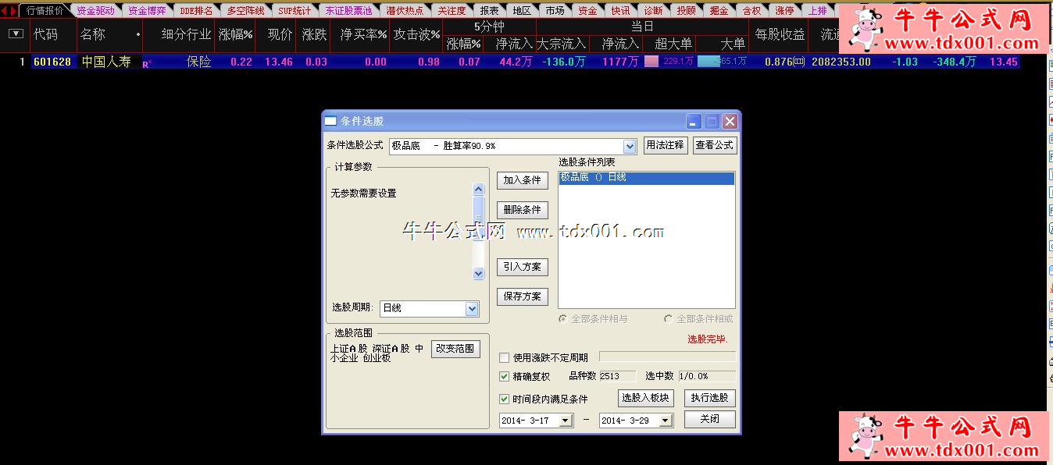The height and width of the screenshot is (465, 1053).
Task: Sort by 攻击波% column header
Action: [416, 34]
